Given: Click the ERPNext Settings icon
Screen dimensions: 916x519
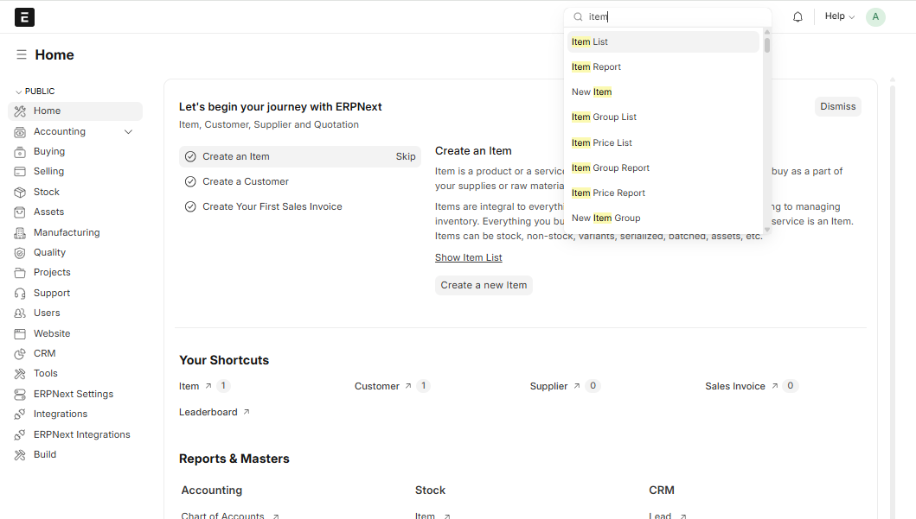Looking at the screenshot, I should coord(20,394).
